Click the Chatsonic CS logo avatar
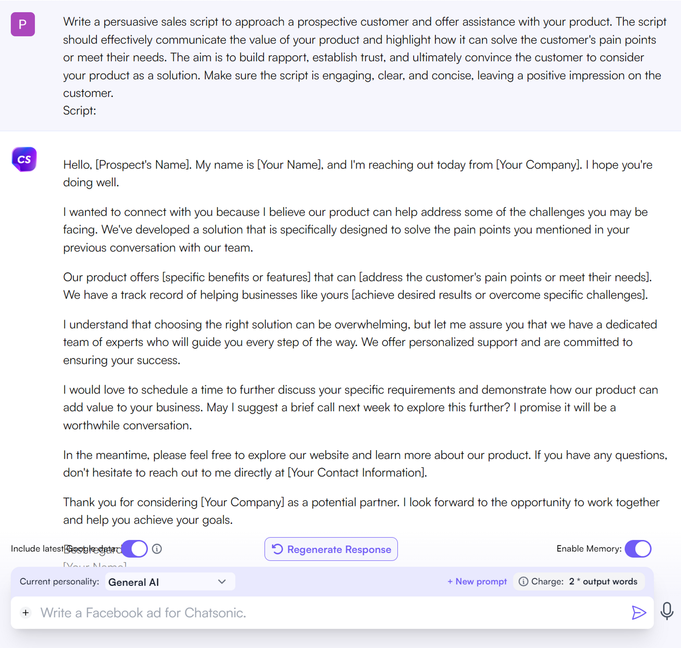Screen dimensions: 681x648 [x=24, y=159]
